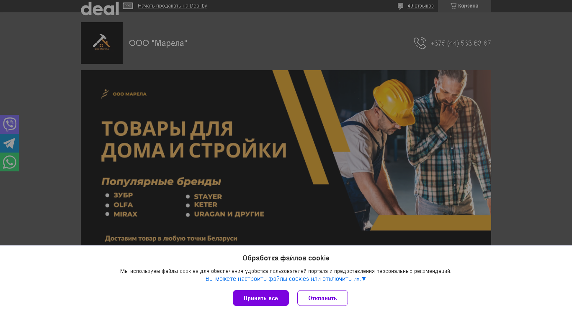Image resolution: width=572 pixels, height=321 pixels.
Task: Click the phone handset icon
Action: pos(420,43)
